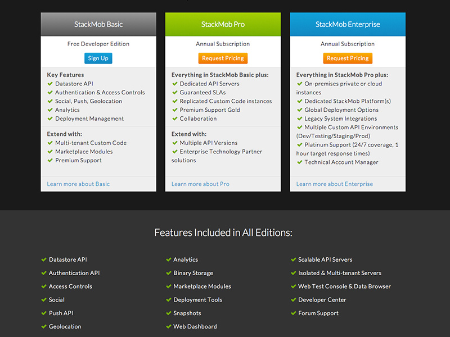Image resolution: width=450 pixels, height=337 pixels.
Task: Open Learn more about Basic link
Action: tap(78, 184)
